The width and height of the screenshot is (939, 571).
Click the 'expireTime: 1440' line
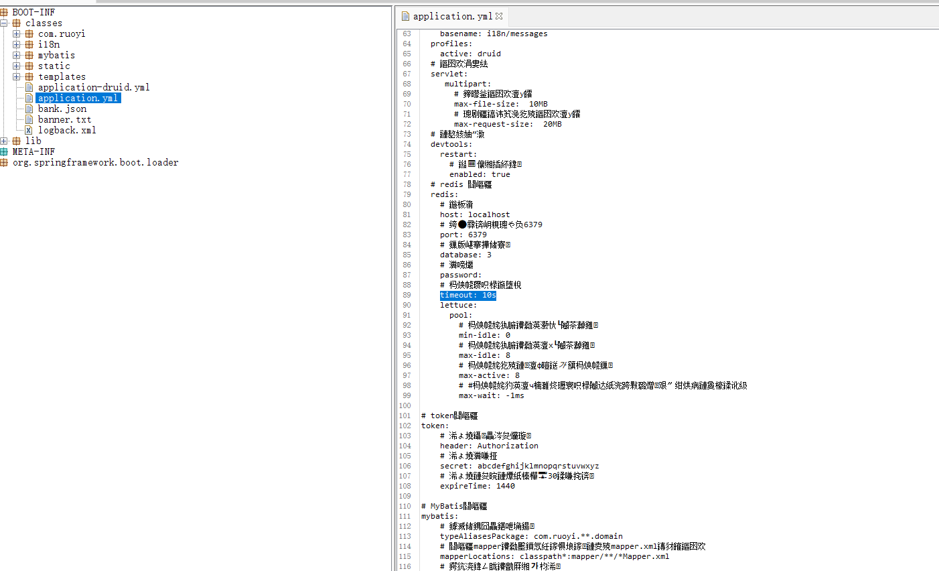[x=478, y=486]
